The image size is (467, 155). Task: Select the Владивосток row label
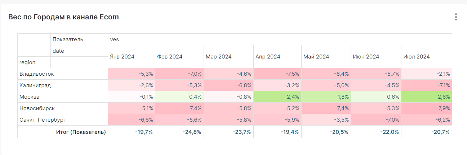pos(37,74)
